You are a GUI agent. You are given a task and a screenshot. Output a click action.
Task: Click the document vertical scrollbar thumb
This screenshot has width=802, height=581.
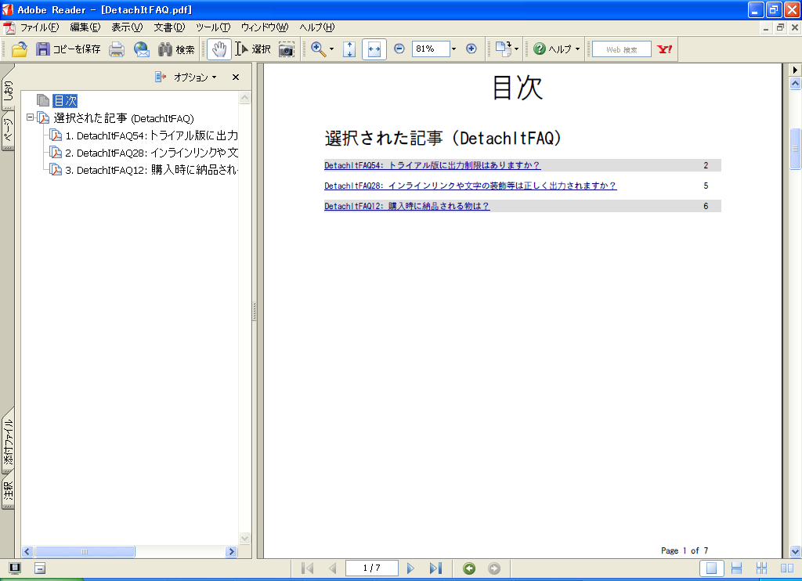[796, 149]
